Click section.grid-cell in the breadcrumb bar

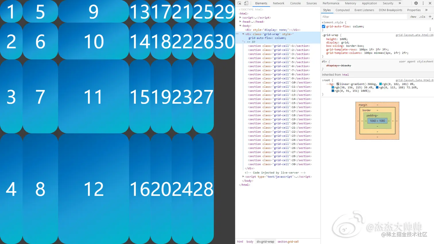pos(288,241)
